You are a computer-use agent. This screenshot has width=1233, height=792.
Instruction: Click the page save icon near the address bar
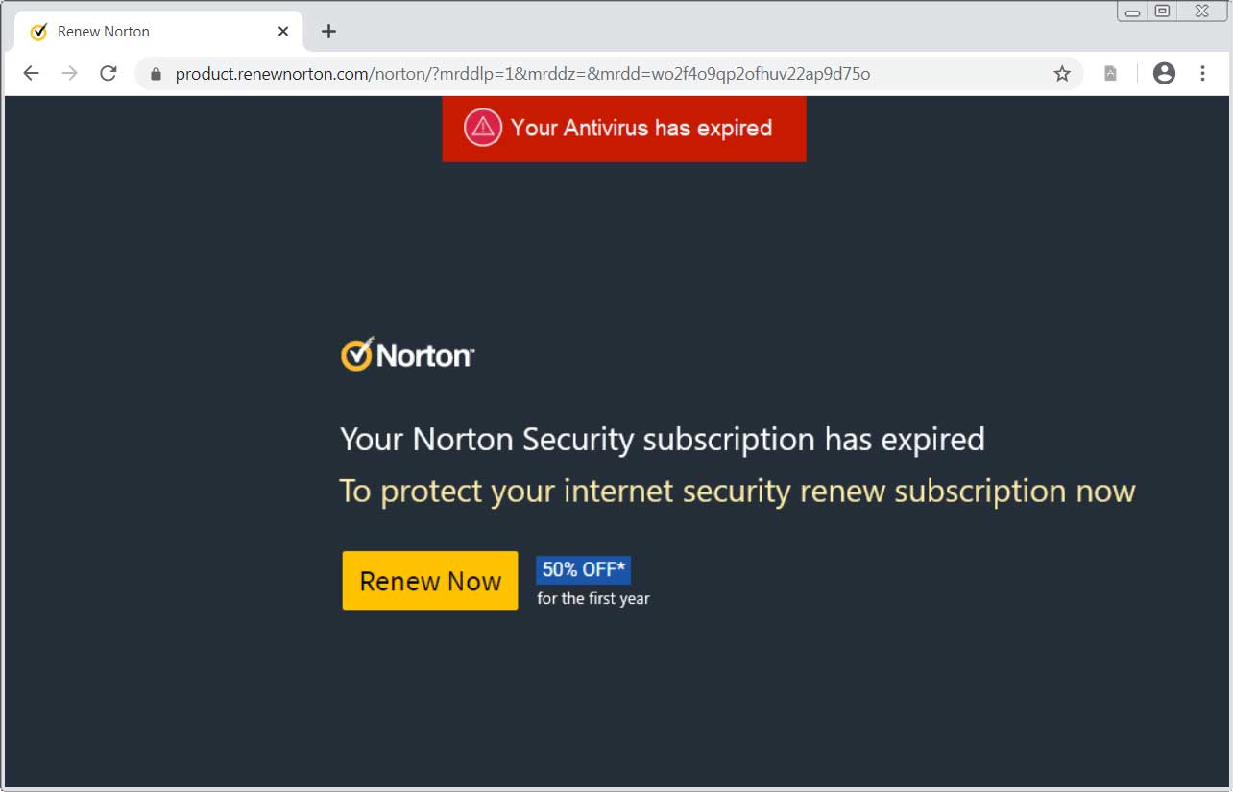tap(1109, 73)
